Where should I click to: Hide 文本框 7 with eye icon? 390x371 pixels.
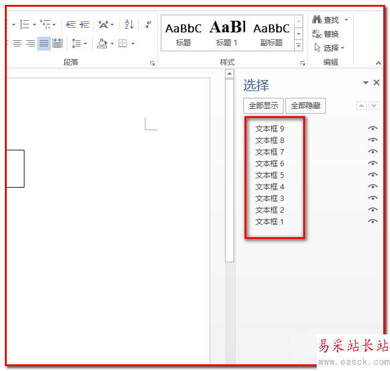click(373, 152)
